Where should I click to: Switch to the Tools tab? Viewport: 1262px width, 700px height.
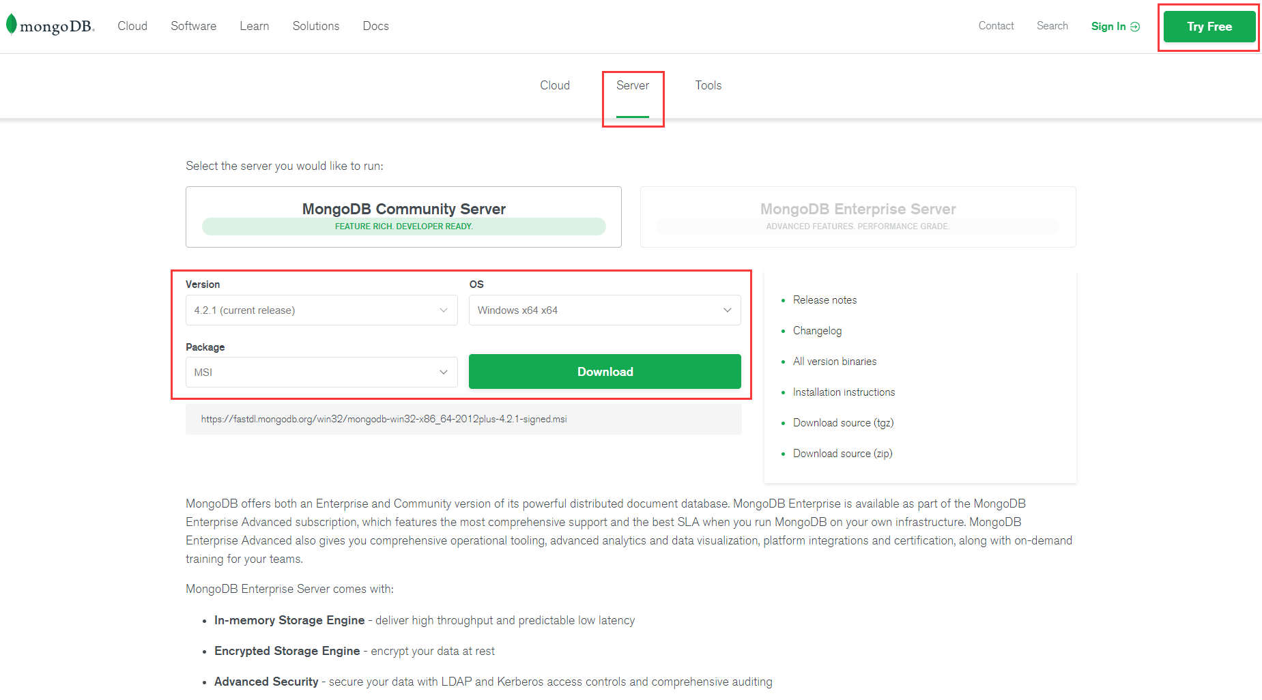708,85
